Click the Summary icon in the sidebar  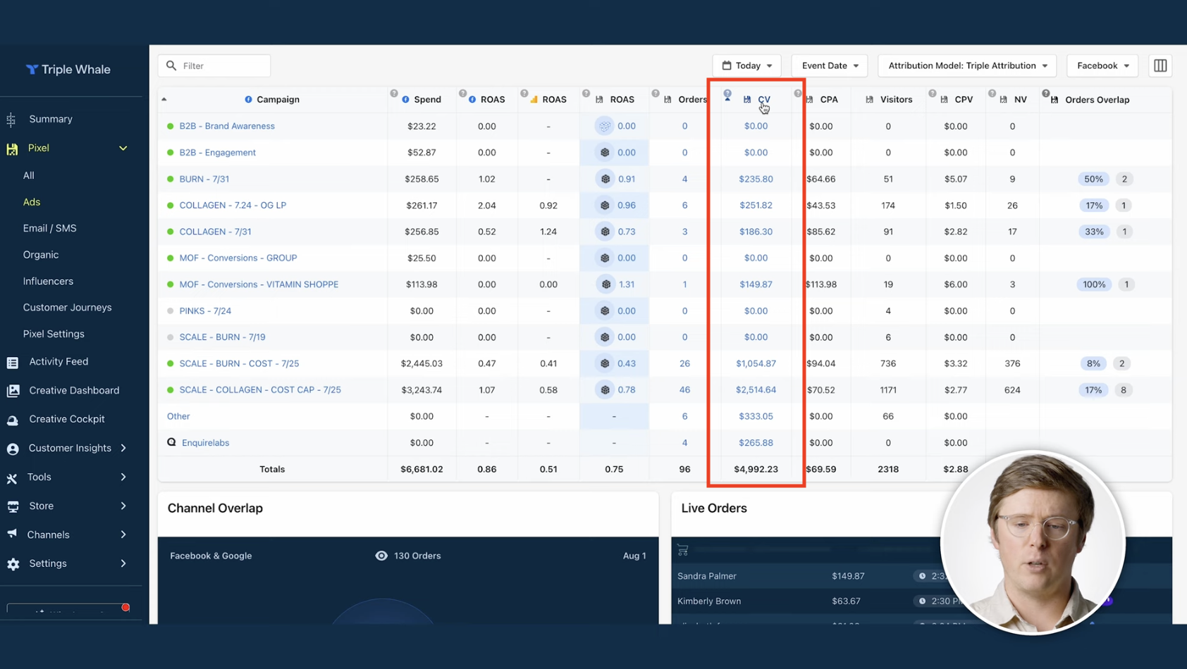coord(11,119)
